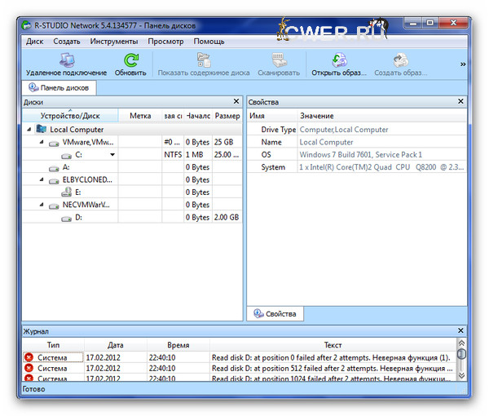Open the dropdown arrow next to C:
This screenshot has height=416, width=489.
tap(112, 154)
